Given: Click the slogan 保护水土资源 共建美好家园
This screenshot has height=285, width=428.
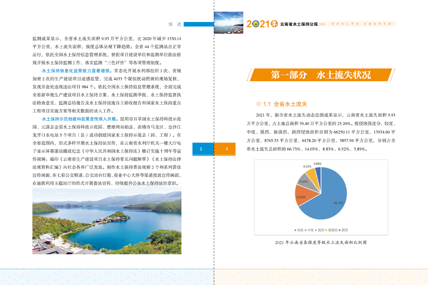Looking at the screenshot, I should pos(361,24).
